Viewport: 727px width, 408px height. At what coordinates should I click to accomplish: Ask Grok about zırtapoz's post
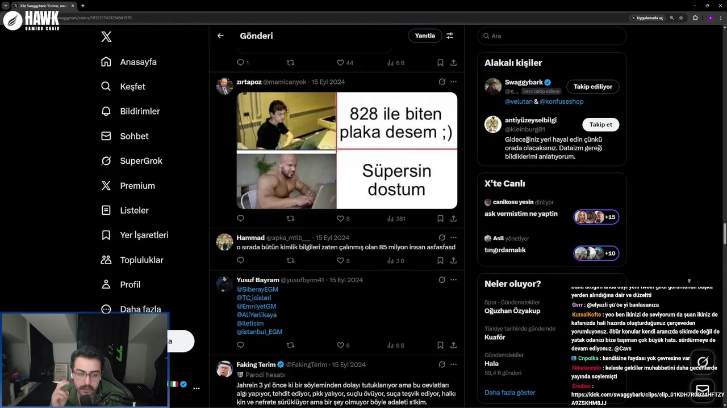coord(442,82)
